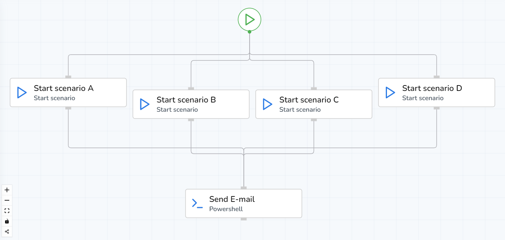Select the play icon on Start scenario B
The height and width of the screenshot is (240, 505).
[144, 104]
